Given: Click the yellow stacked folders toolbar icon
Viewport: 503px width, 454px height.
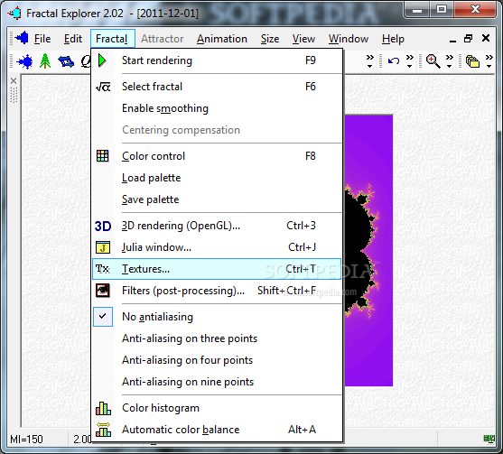Looking at the screenshot, I should pos(472,61).
